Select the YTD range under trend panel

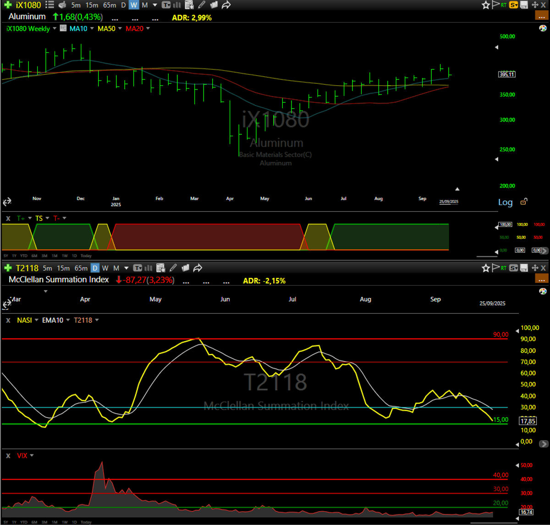click(24, 256)
